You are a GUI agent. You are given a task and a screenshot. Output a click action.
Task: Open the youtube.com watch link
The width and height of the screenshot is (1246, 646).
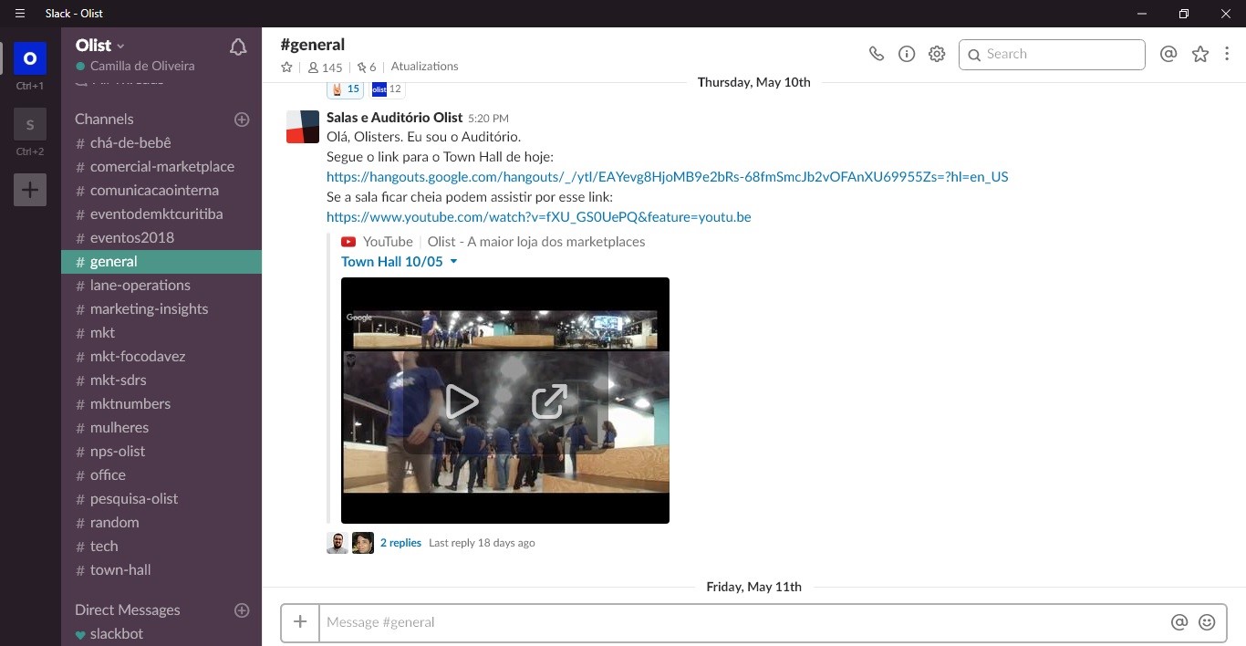click(539, 217)
